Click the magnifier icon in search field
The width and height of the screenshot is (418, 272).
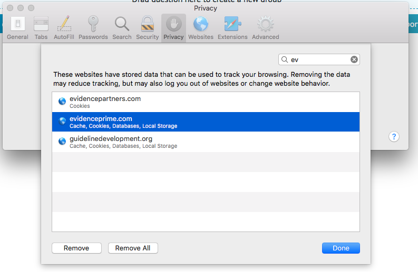coord(285,59)
